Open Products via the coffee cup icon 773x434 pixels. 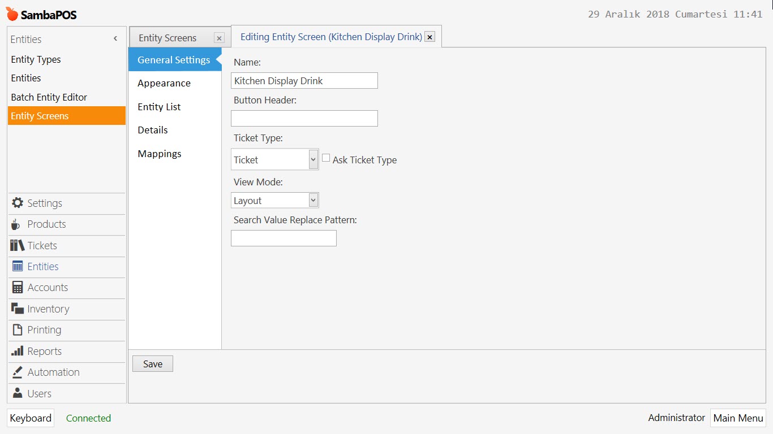[x=16, y=224]
